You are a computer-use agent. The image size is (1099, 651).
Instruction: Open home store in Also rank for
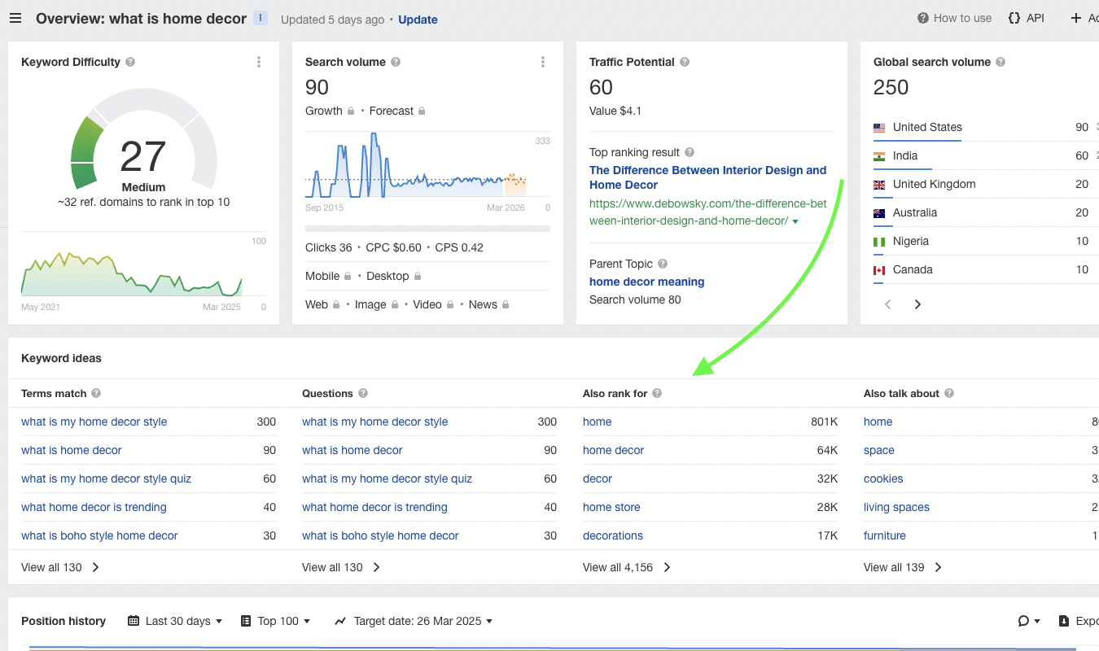click(x=611, y=507)
